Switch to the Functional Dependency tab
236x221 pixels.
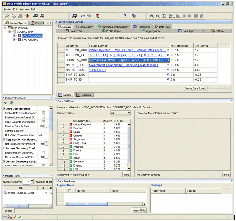pos(113,27)
